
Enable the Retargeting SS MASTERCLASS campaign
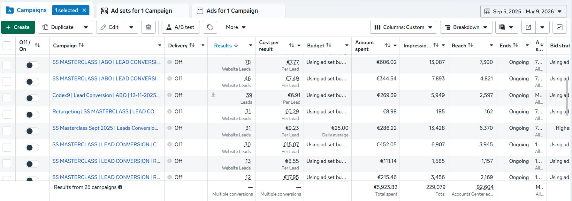pos(32,114)
